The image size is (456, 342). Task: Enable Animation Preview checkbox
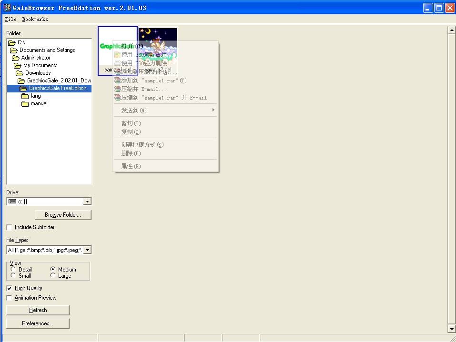[10, 298]
